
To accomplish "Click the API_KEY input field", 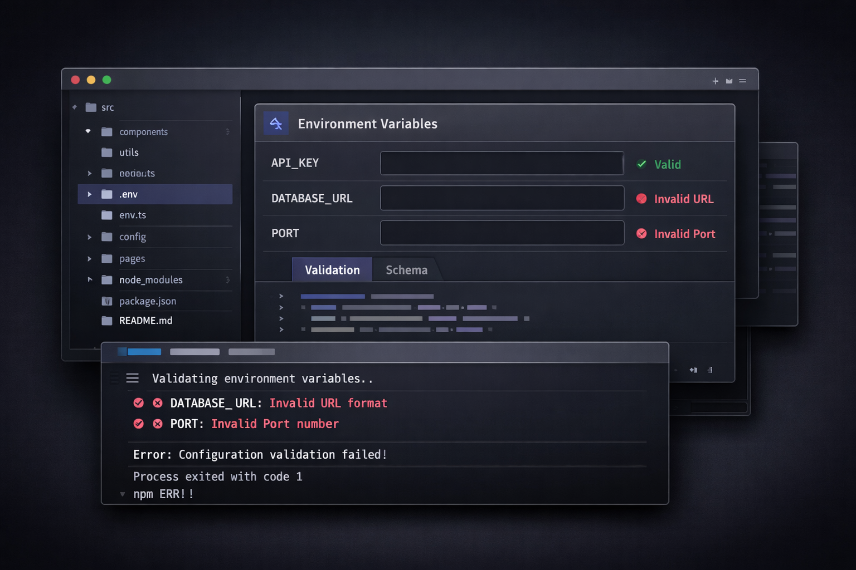I will pyautogui.click(x=502, y=163).
